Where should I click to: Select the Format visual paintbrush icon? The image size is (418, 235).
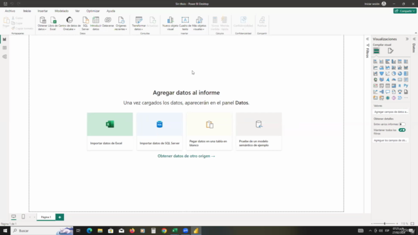point(391,51)
